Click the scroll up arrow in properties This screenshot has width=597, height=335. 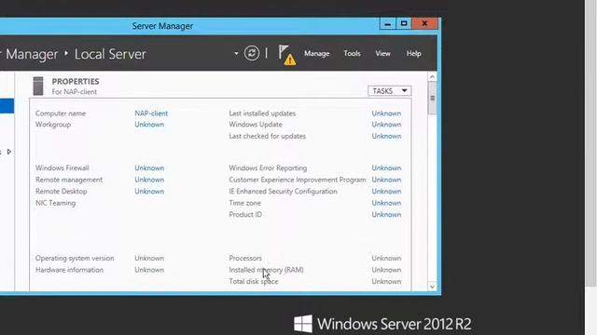tap(432, 77)
